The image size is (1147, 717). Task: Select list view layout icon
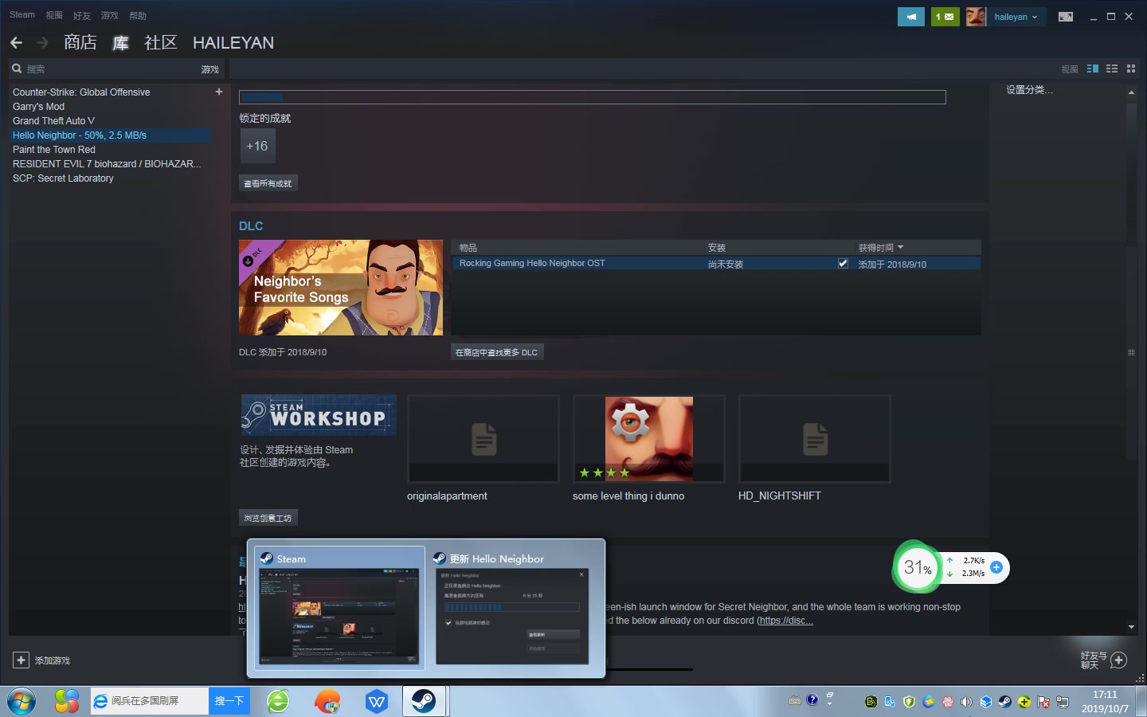coord(1112,69)
